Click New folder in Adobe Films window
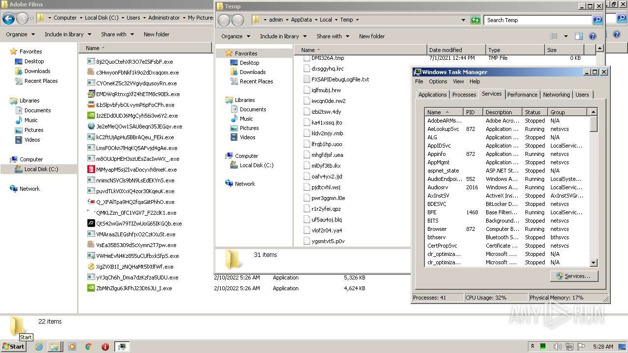Viewport: 628px width, 353px height. [157, 34]
